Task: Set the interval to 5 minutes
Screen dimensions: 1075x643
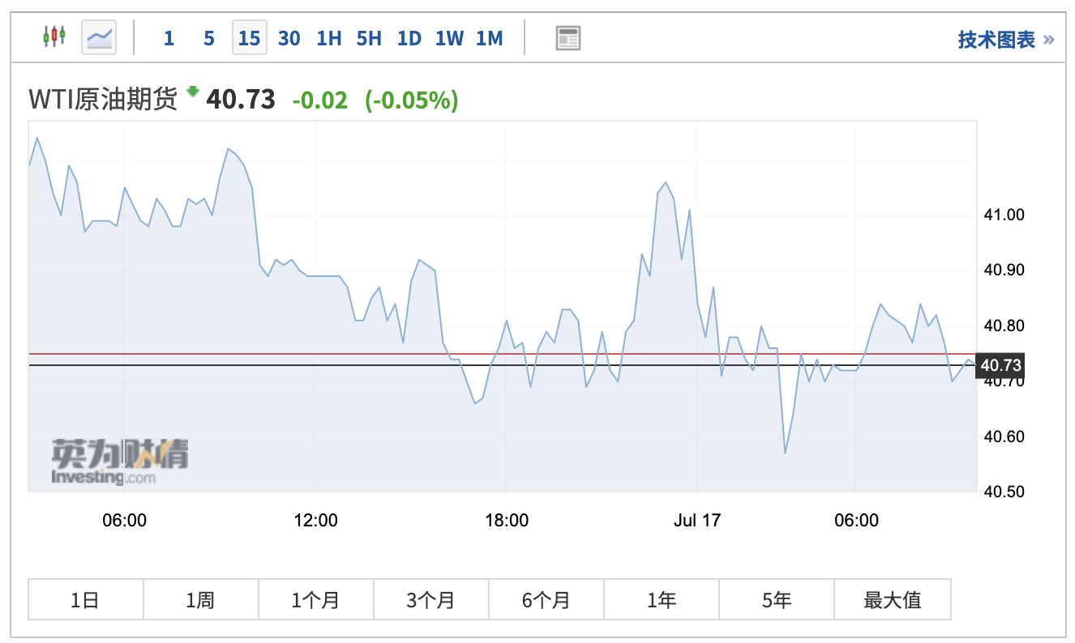Action: click(x=209, y=38)
